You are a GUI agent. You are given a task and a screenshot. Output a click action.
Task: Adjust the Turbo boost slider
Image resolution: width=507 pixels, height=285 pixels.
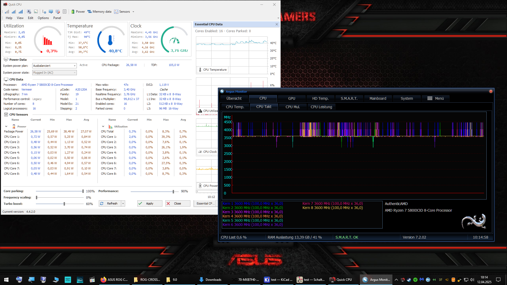[64, 204]
